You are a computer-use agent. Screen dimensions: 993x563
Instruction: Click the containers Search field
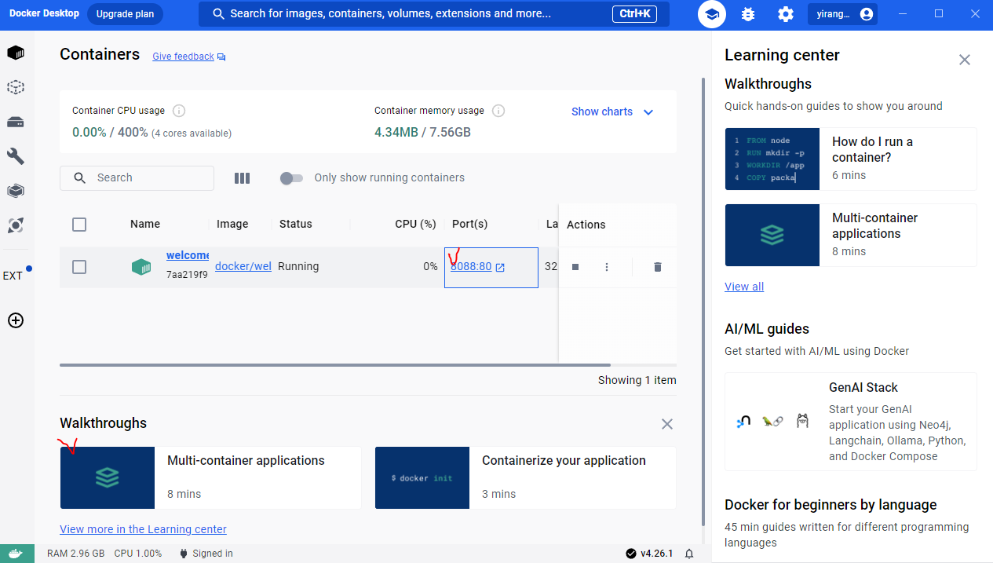tap(137, 178)
